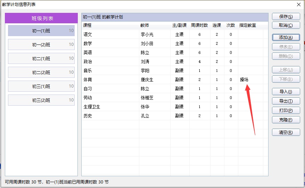Select the 自习 course row

(x=175, y=89)
